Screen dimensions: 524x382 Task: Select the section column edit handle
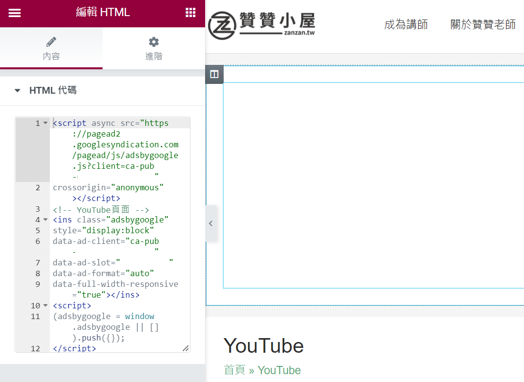pos(214,74)
